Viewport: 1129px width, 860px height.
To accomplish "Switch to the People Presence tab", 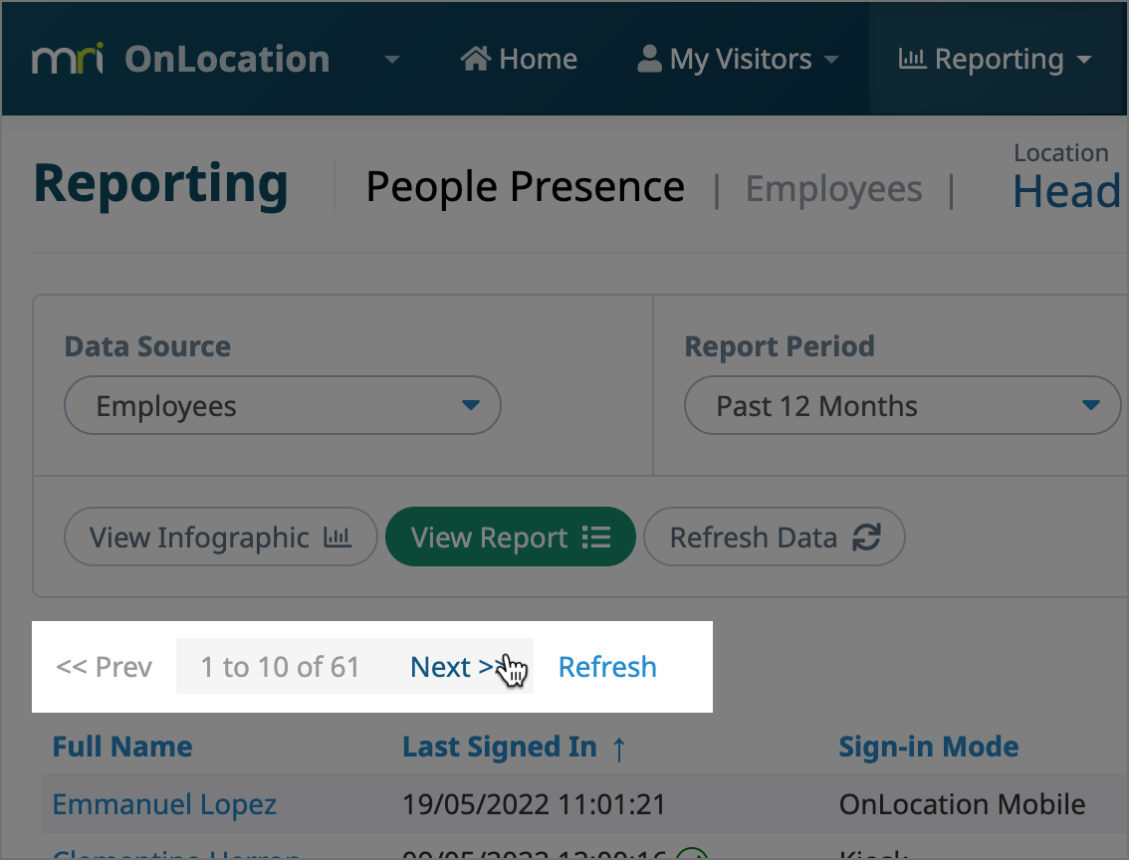I will coord(525,187).
